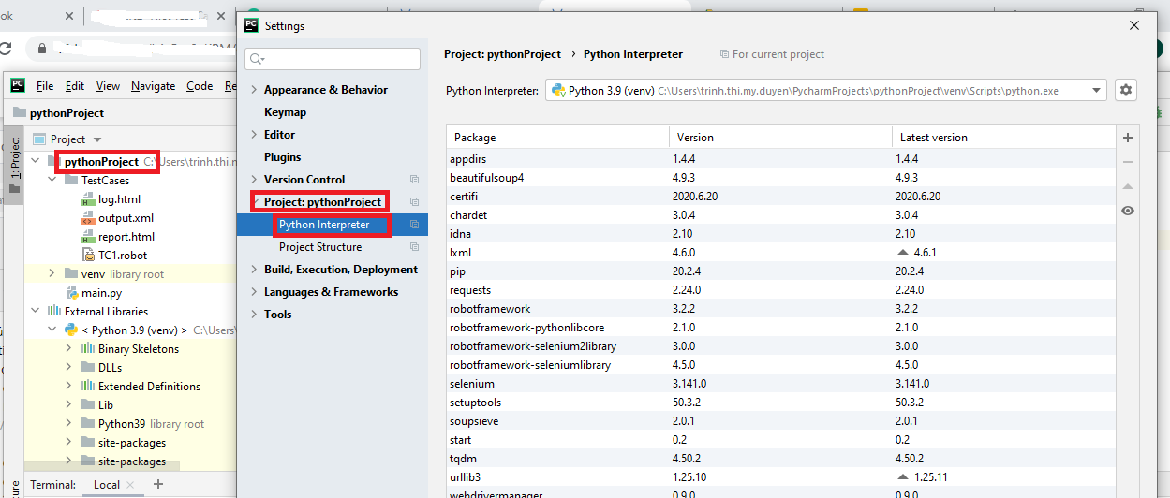Select Python39 library root item
The height and width of the screenshot is (498, 1170).
[151, 424]
